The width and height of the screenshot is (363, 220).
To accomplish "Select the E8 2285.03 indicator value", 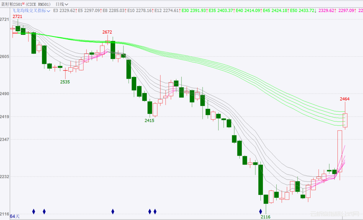I will coord(115,11).
